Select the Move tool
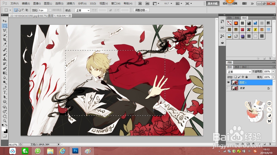This screenshot has height=155, width=277. pyautogui.click(x=5, y=21)
